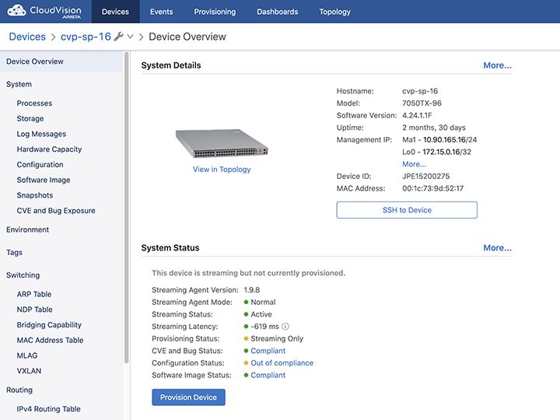Click the Lo0 address 172.15.0.16/32
This screenshot has height=420, width=560.
click(446, 152)
